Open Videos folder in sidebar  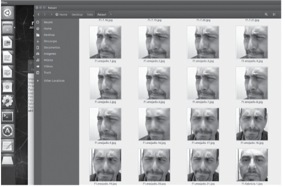pos(48,67)
